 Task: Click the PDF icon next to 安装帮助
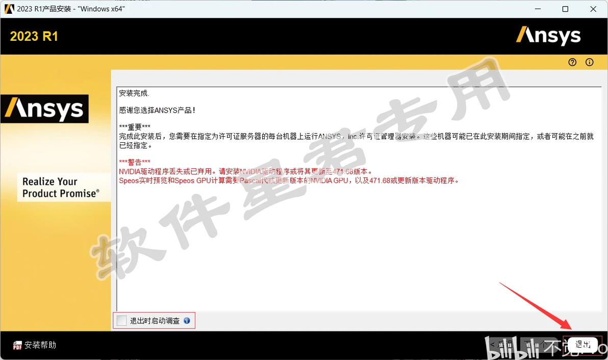pos(17,345)
